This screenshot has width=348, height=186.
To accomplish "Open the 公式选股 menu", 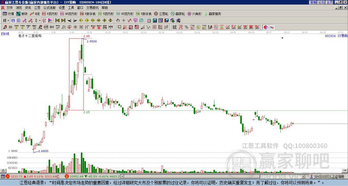I will click(x=49, y=8).
